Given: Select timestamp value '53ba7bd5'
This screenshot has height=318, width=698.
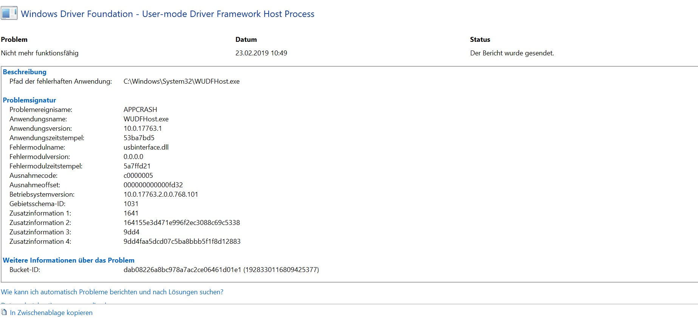Looking at the screenshot, I should (x=139, y=138).
